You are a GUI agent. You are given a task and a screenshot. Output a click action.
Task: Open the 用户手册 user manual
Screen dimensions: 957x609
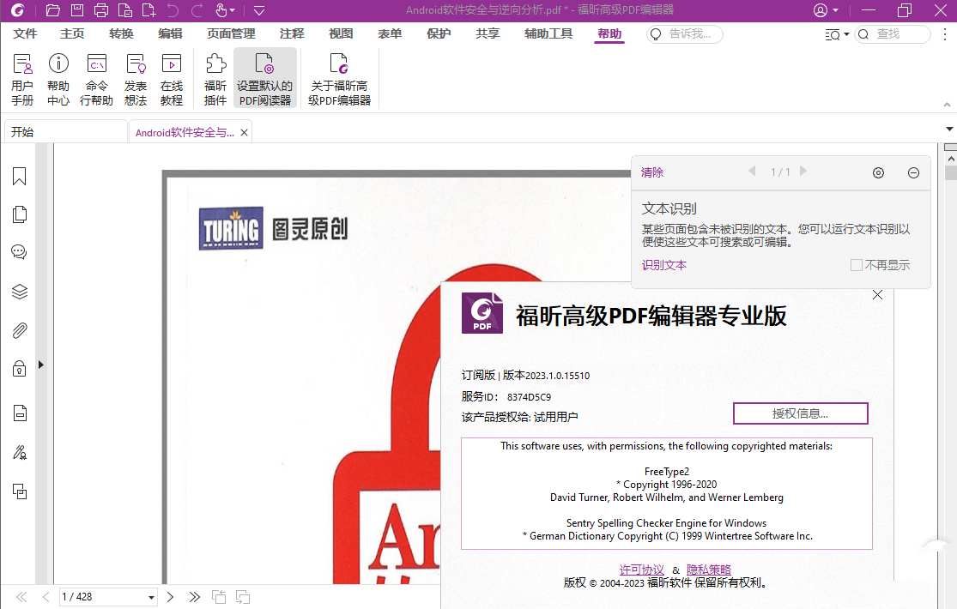[x=25, y=77]
